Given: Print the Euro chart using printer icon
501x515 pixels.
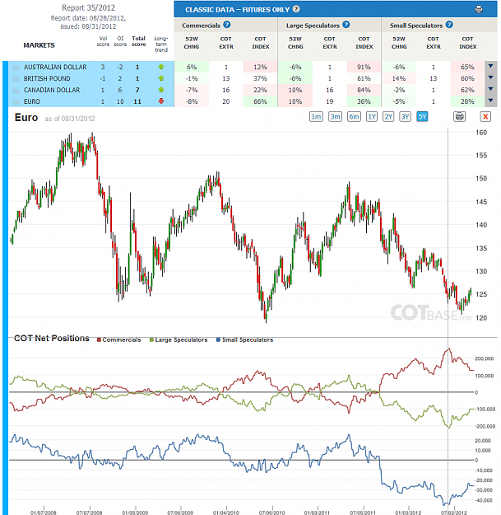Looking at the screenshot, I should 459,116.
